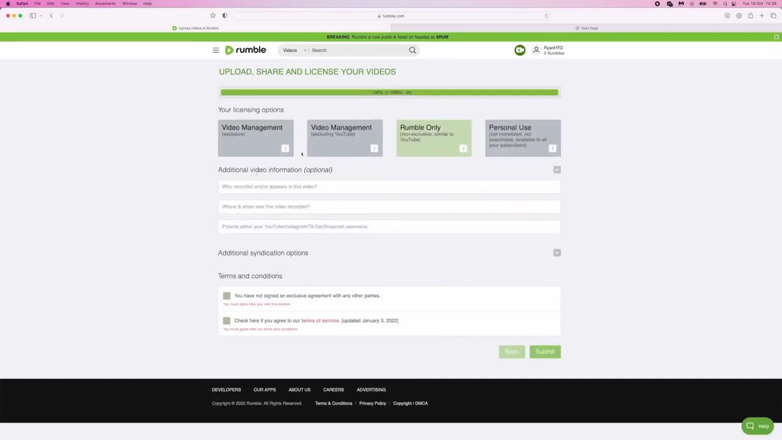Open the Bookmarks menu
782x440 pixels.
(x=106, y=4)
